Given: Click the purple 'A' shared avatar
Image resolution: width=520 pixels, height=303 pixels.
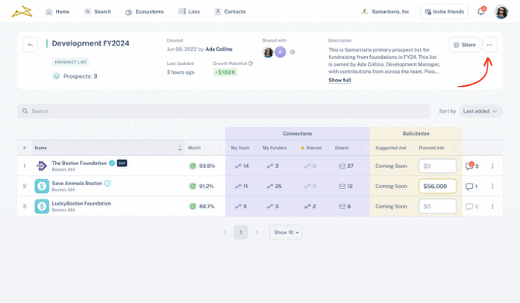Looking at the screenshot, I should [280, 52].
